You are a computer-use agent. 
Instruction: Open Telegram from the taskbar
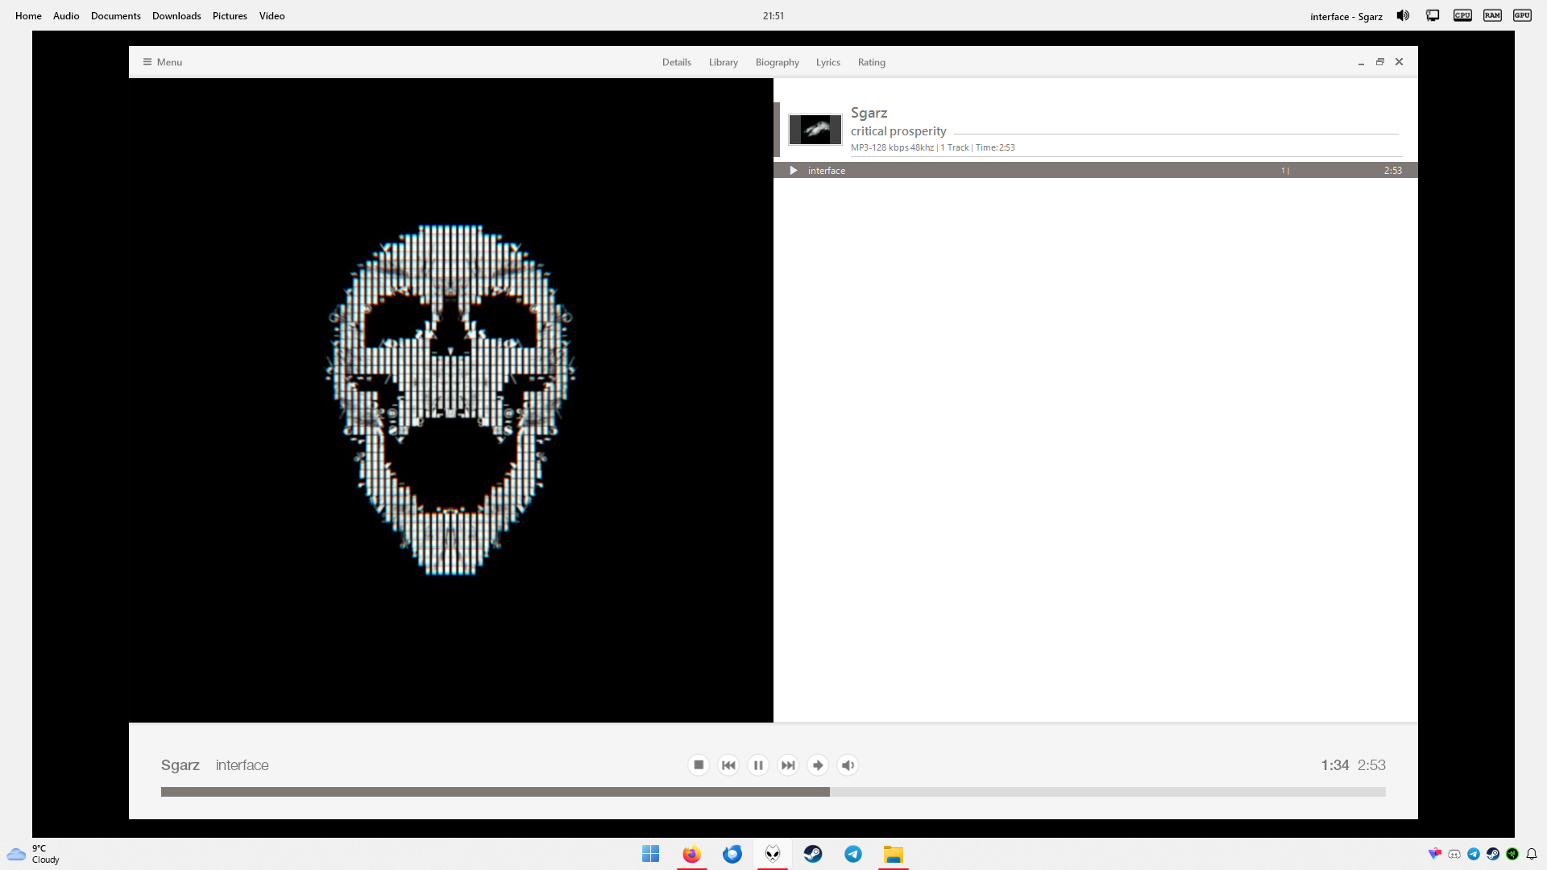coord(852,854)
